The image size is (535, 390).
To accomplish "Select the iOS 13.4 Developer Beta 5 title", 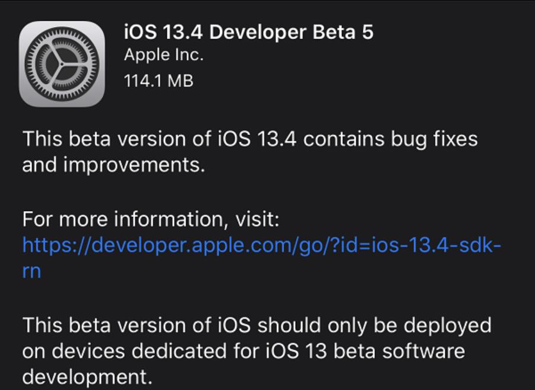I will (248, 32).
